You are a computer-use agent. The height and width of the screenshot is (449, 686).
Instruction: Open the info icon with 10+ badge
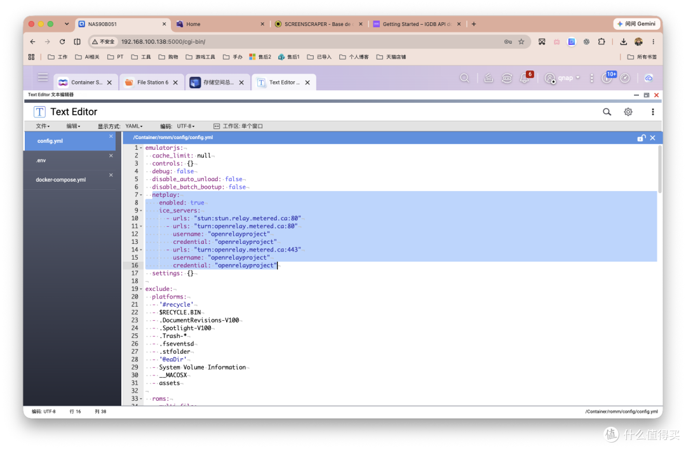[x=607, y=77]
